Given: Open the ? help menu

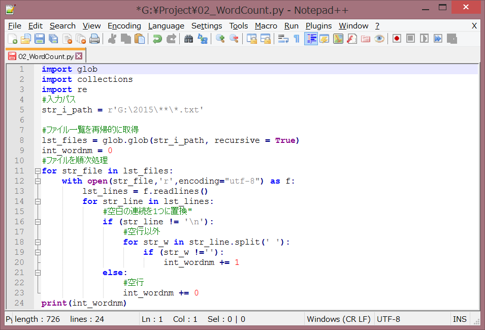Looking at the screenshot, I should [x=377, y=26].
